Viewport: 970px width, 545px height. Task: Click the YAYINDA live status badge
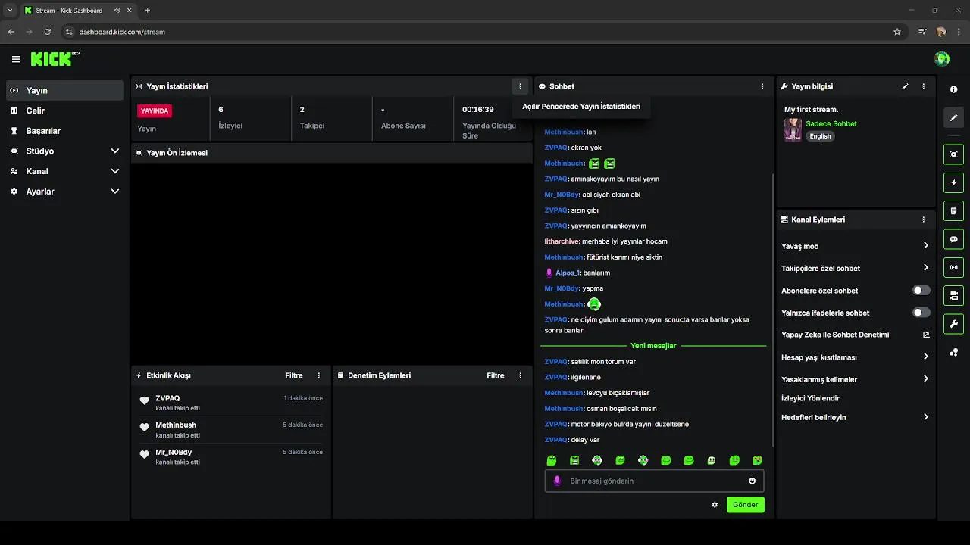155,111
